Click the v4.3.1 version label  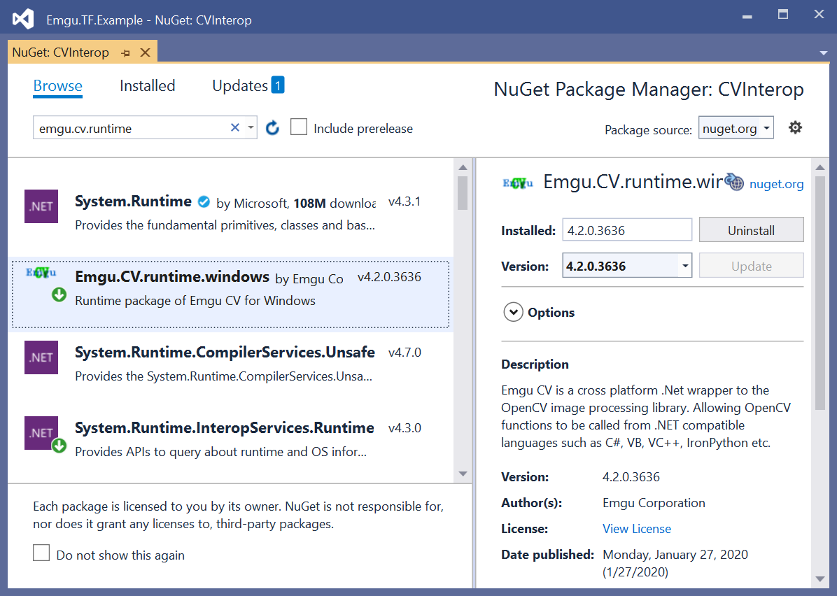click(404, 201)
